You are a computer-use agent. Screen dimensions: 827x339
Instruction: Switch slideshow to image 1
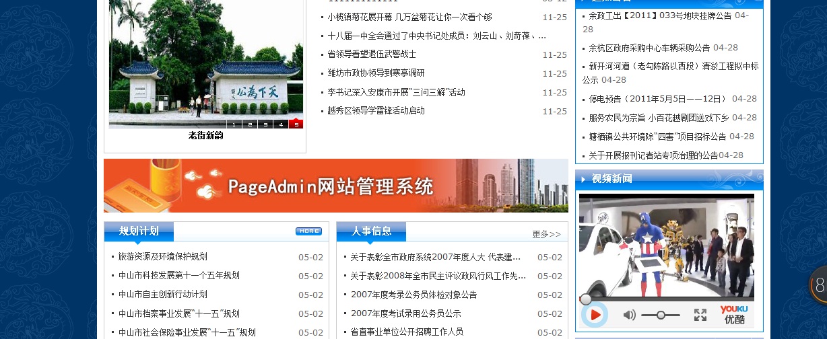234,124
